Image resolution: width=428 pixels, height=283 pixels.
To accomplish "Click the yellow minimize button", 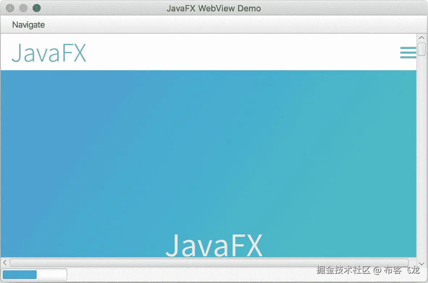I will [x=22, y=8].
